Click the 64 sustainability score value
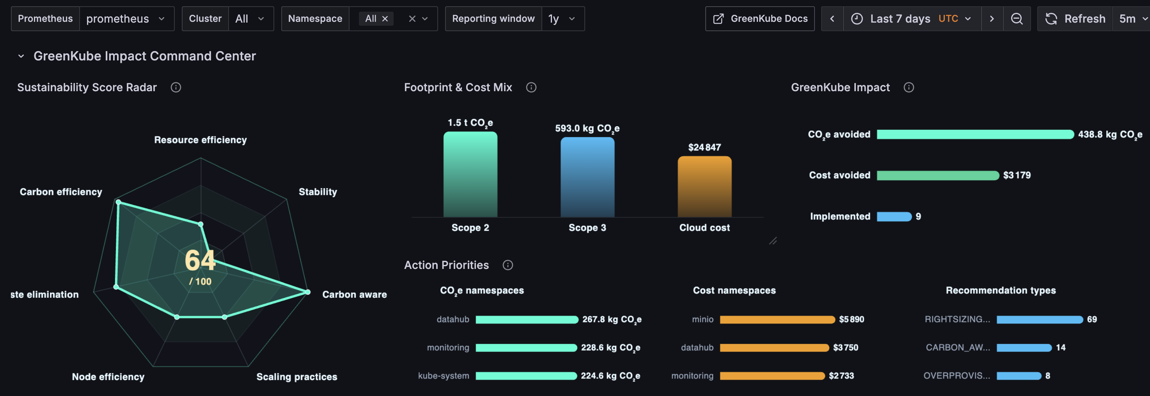Image resolution: width=1150 pixels, height=396 pixels. [200, 260]
